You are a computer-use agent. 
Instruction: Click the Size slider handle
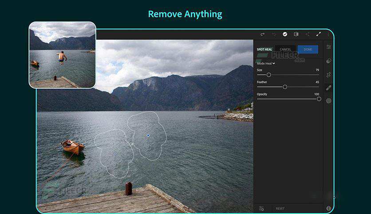tap(268, 75)
